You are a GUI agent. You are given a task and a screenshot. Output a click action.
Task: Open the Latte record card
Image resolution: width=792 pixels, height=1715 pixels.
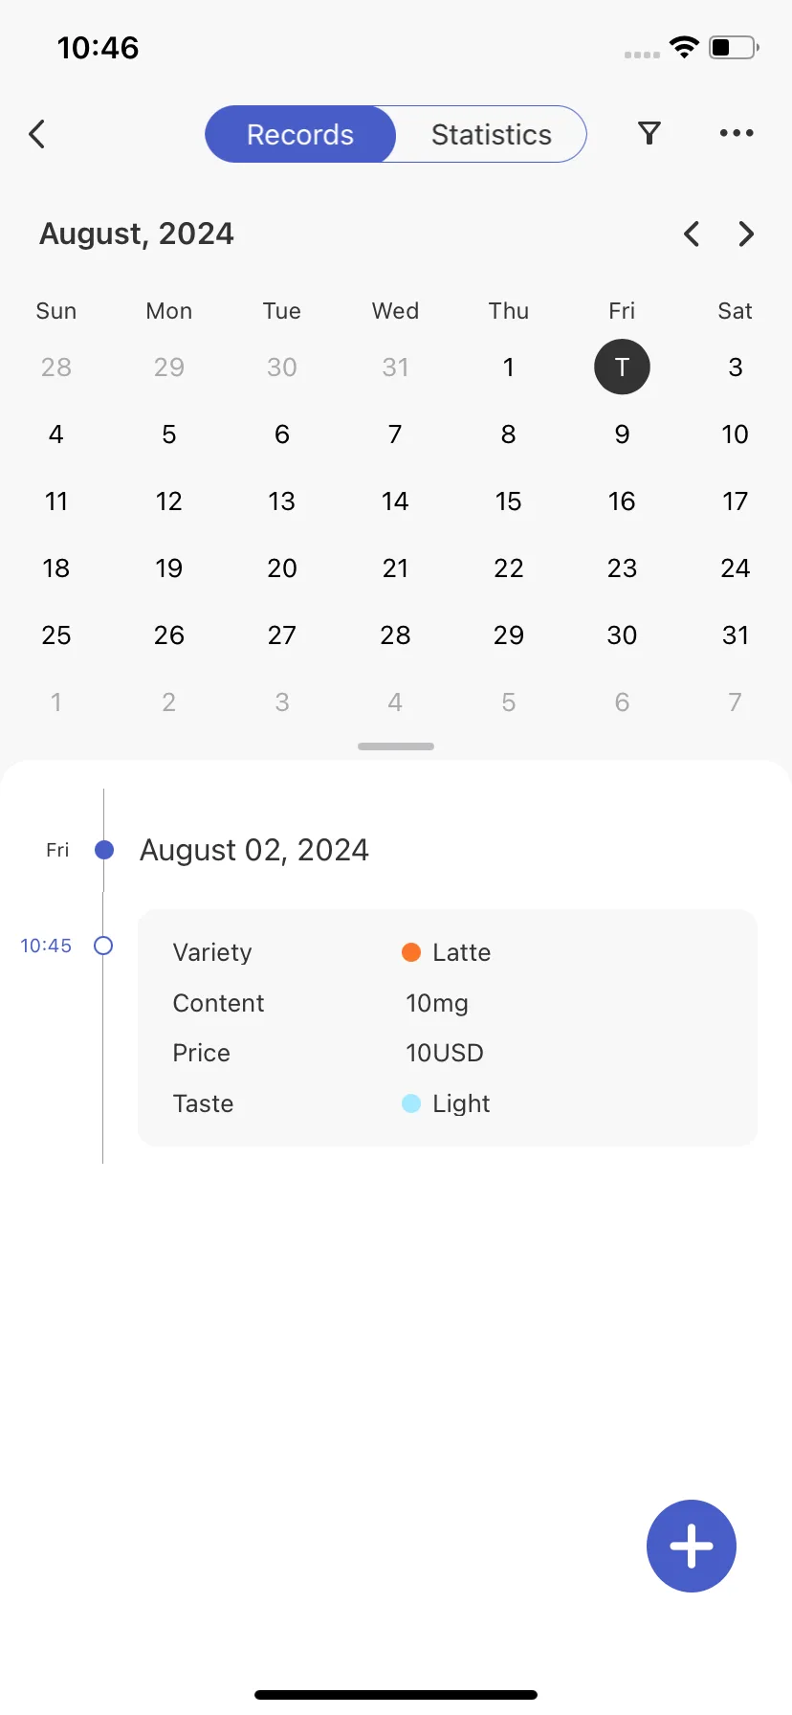[448, 1028]
